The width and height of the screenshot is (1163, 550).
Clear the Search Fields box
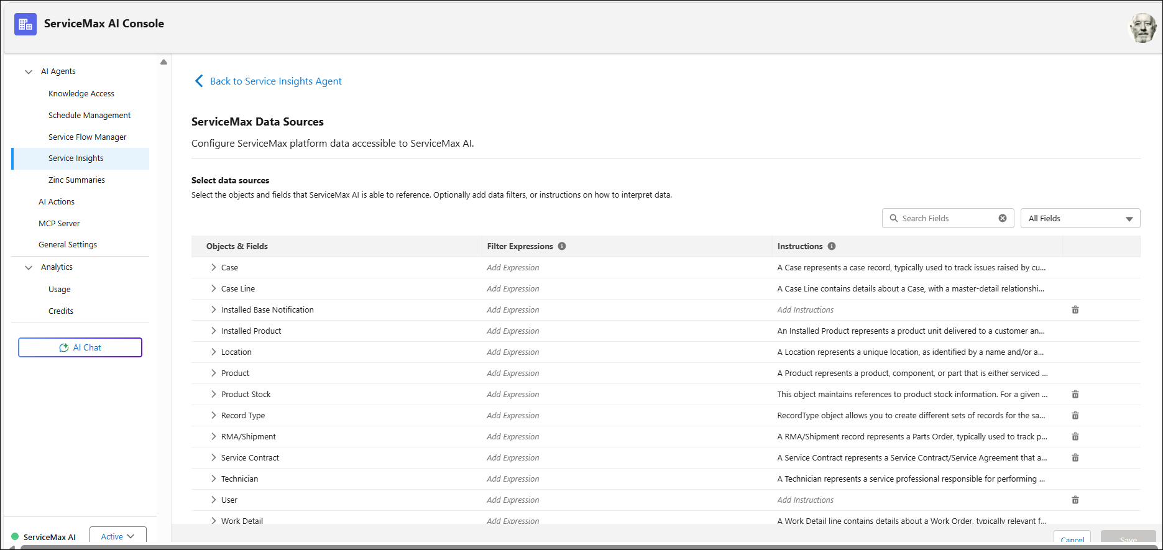coord(1003,218)
